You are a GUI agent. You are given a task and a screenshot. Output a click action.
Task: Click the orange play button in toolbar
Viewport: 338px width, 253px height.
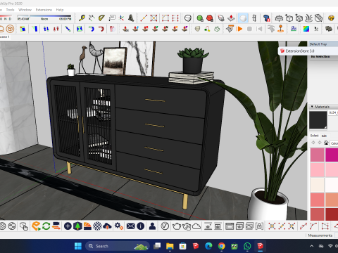pos(239,29)
